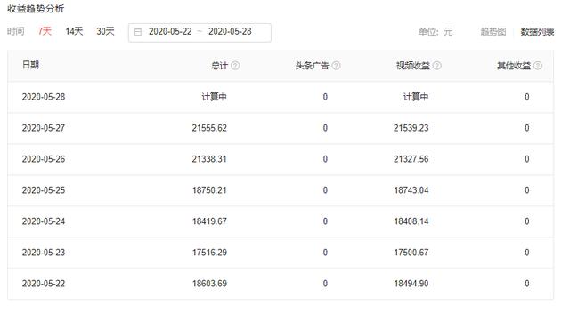
Task: Click the 其他收益 column header
Action: pyautogui.click(x=514, y=66)
